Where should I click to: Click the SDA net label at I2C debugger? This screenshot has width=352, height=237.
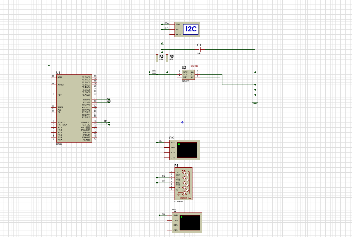pos(166,23)
